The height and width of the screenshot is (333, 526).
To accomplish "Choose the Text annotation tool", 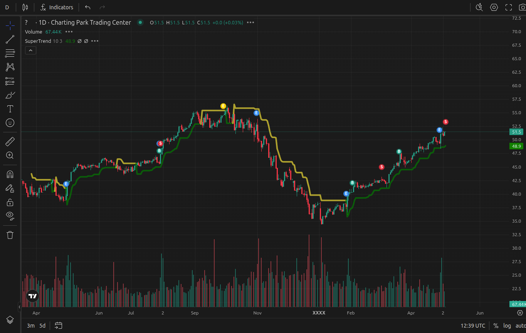I will [10, 109].
